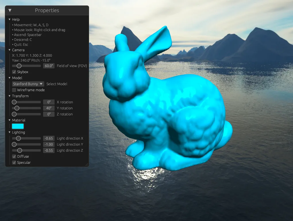Edit the 60.0° FOV value field
This screenshot has width=293, height=221.
pyautogui.click(x=49, y=66)
